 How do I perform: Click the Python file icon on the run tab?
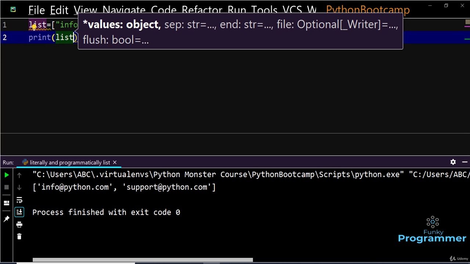coord(25,162)
